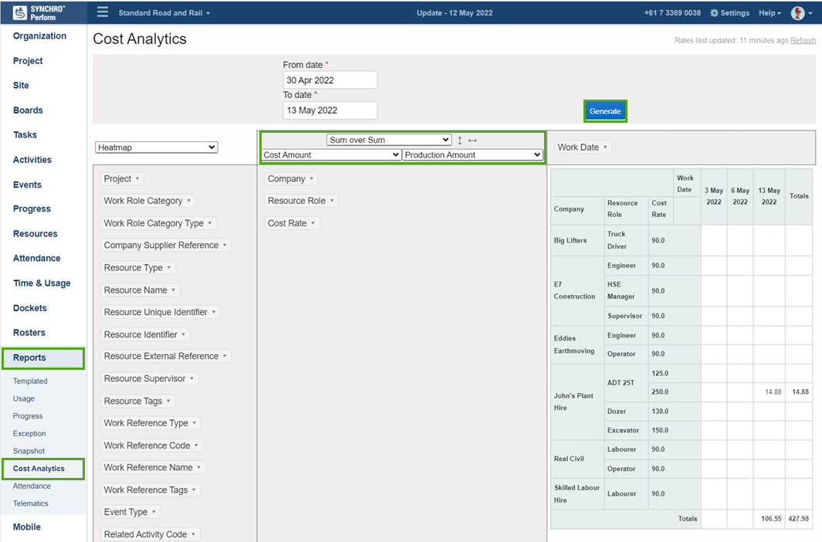Click the From date input field
822x542 pixels.
pos(330,80)
